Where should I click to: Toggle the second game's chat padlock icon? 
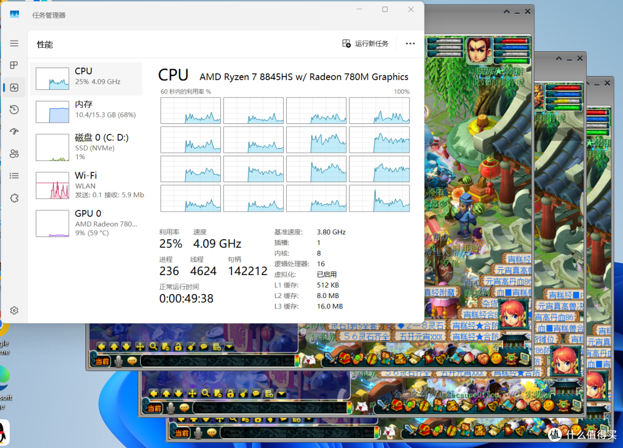[x=230, y=394]
